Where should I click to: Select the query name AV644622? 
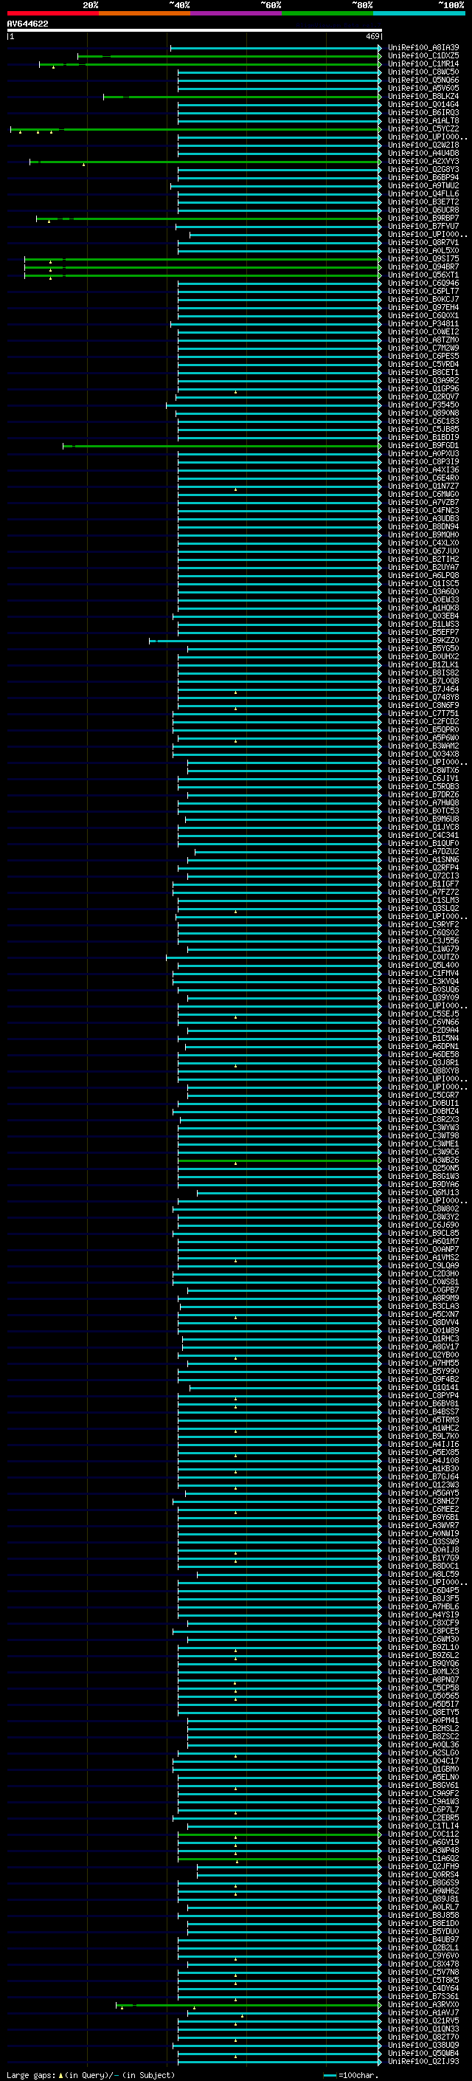click(27, 24)
